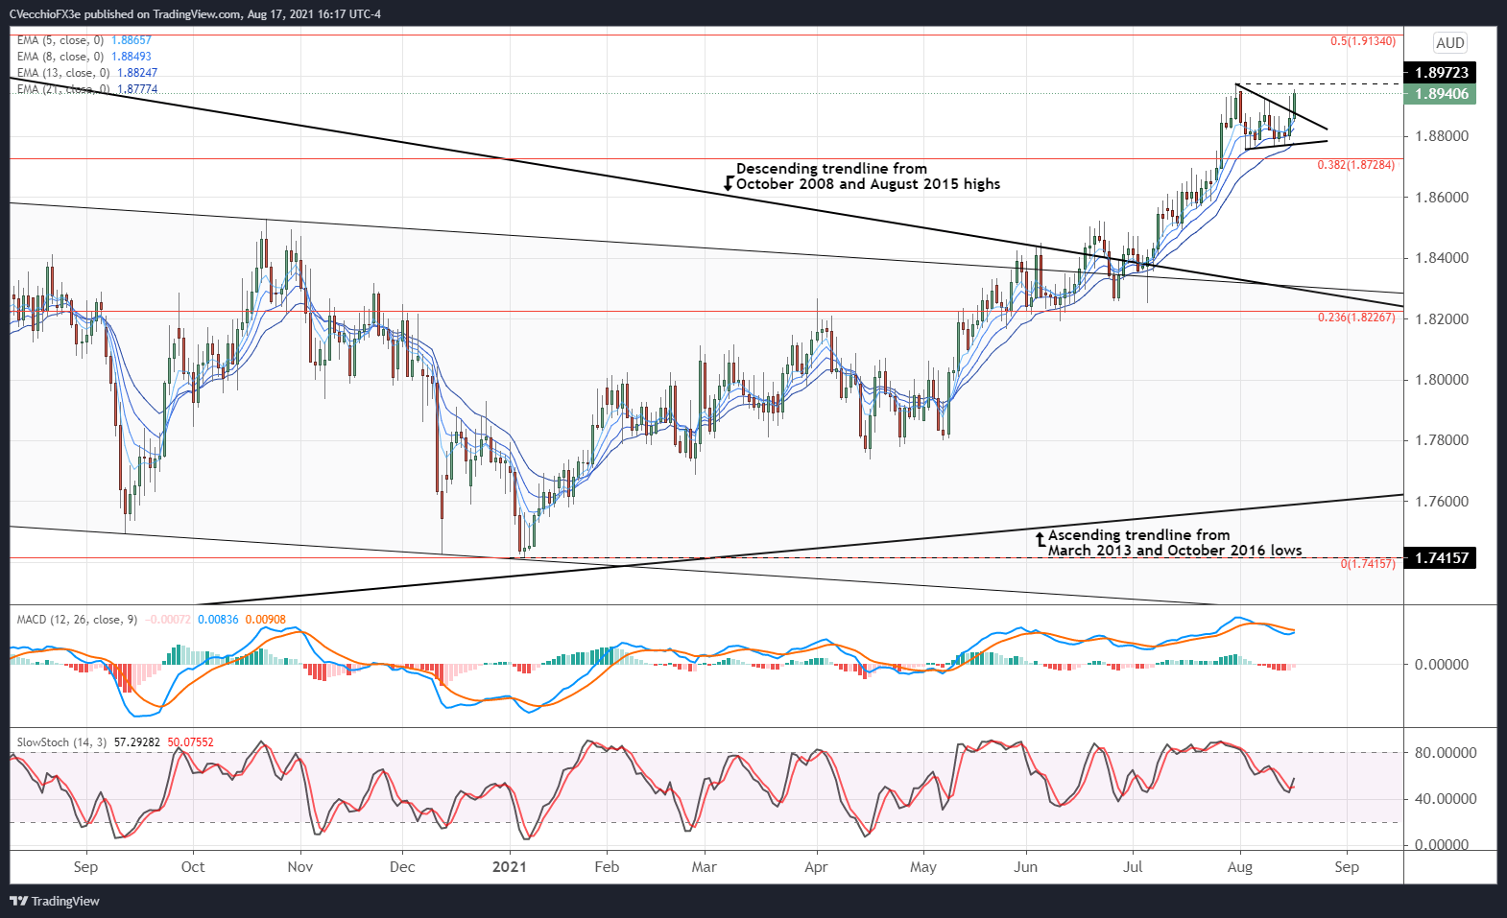Viewport: 1507px width, 918px height.
Task: Click the 1.88000 price scale value
Action: [x=1442, y=136]
